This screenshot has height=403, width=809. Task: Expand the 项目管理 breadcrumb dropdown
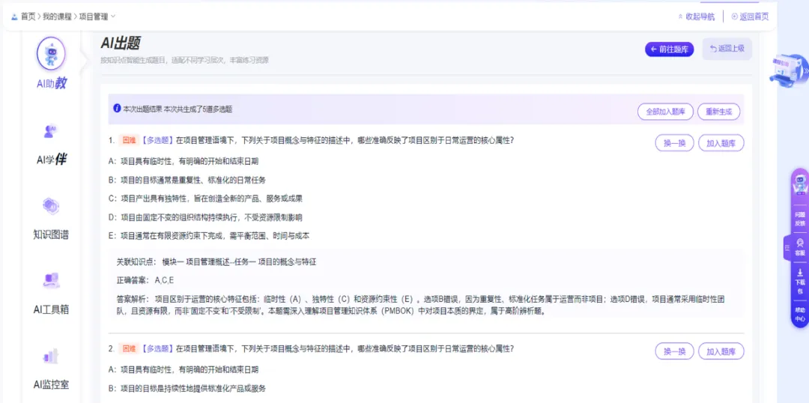click(112, 16)
